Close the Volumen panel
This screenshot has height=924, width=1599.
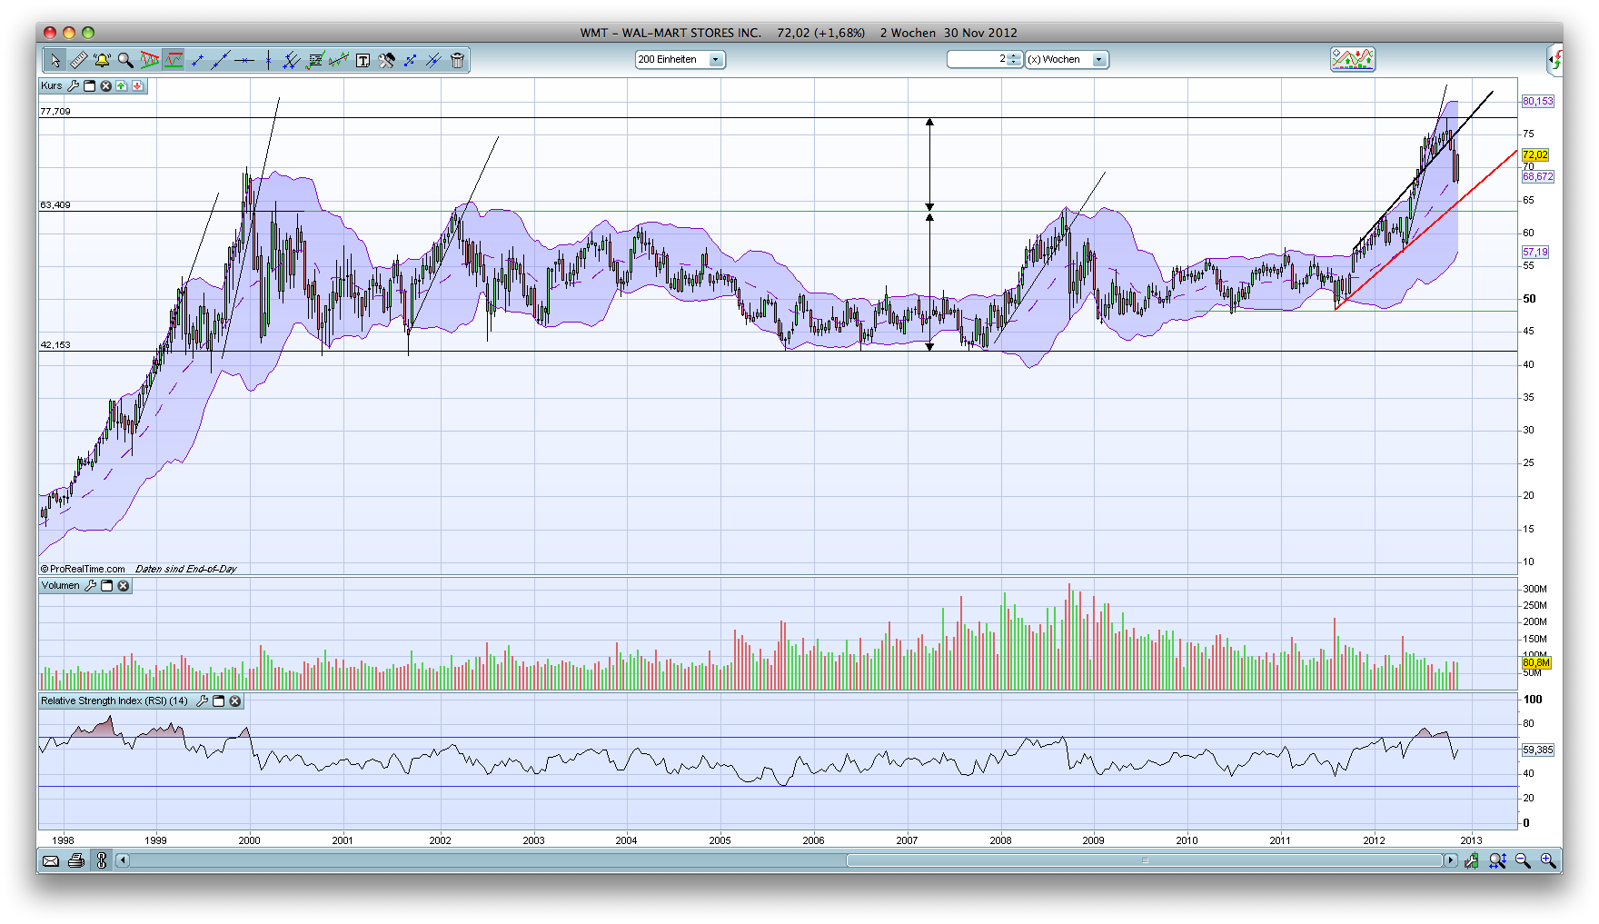[123, 585]
